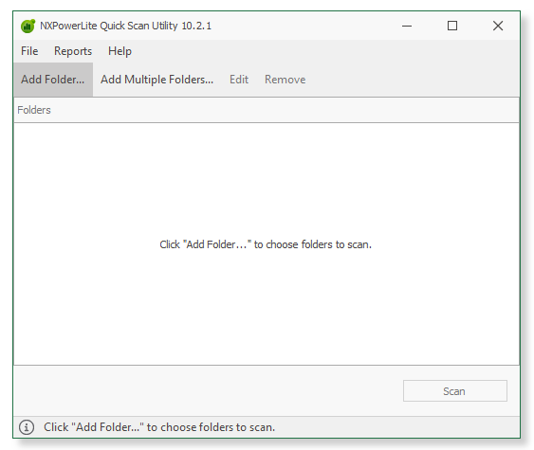Open the Help menu
The image size is (534, 450).
(x=120, y=51)
